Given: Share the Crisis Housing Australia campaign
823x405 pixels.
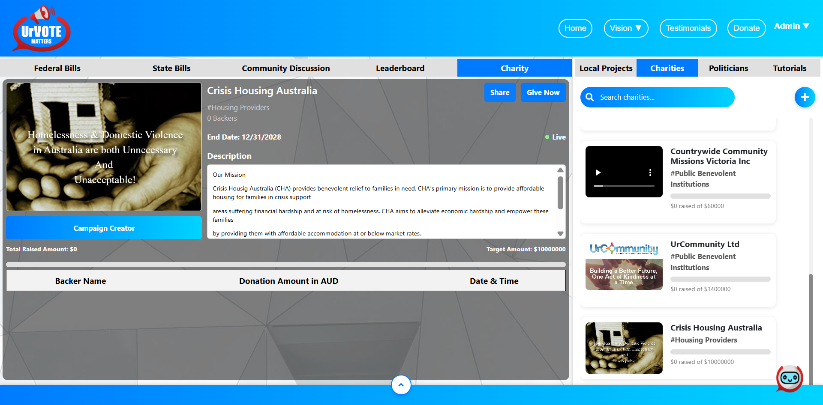Looking at the screenshot, I should [x=500, y=92].
